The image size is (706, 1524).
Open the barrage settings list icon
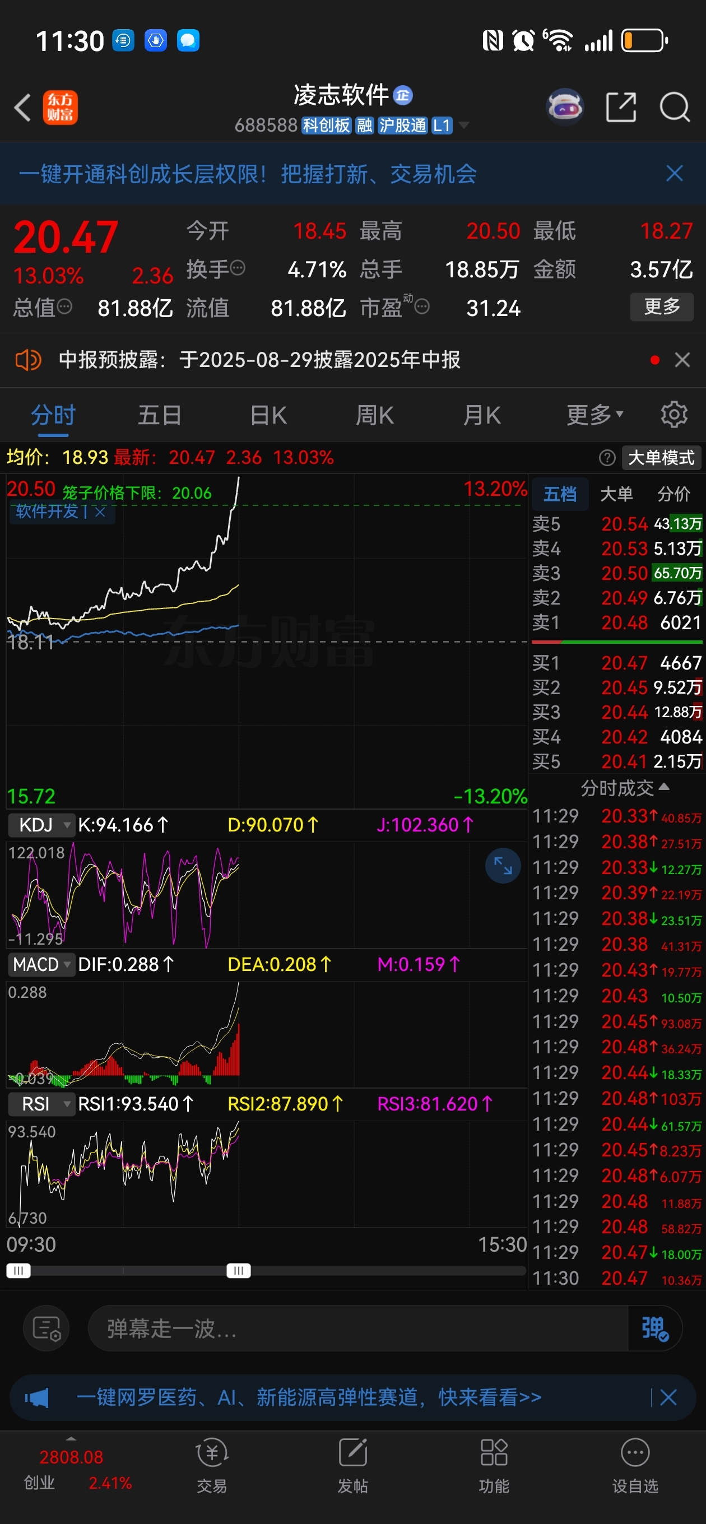[x=47, y=1328]
